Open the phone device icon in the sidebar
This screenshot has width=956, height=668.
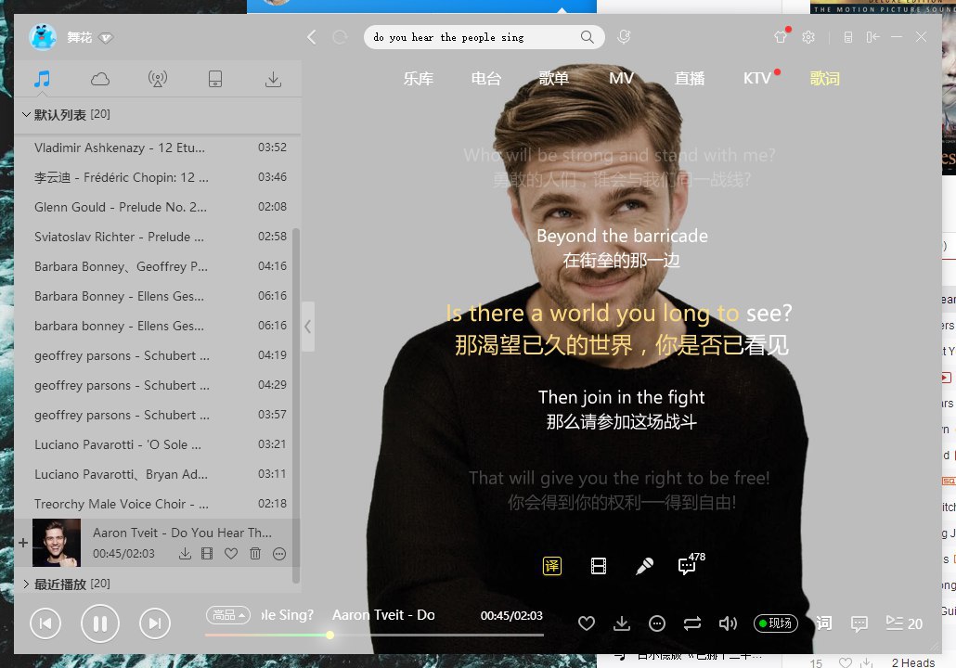coord(215,80)
